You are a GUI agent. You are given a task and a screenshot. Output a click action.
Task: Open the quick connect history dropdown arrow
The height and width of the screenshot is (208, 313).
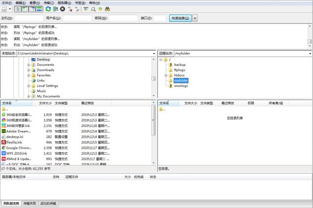coord(195,18)
